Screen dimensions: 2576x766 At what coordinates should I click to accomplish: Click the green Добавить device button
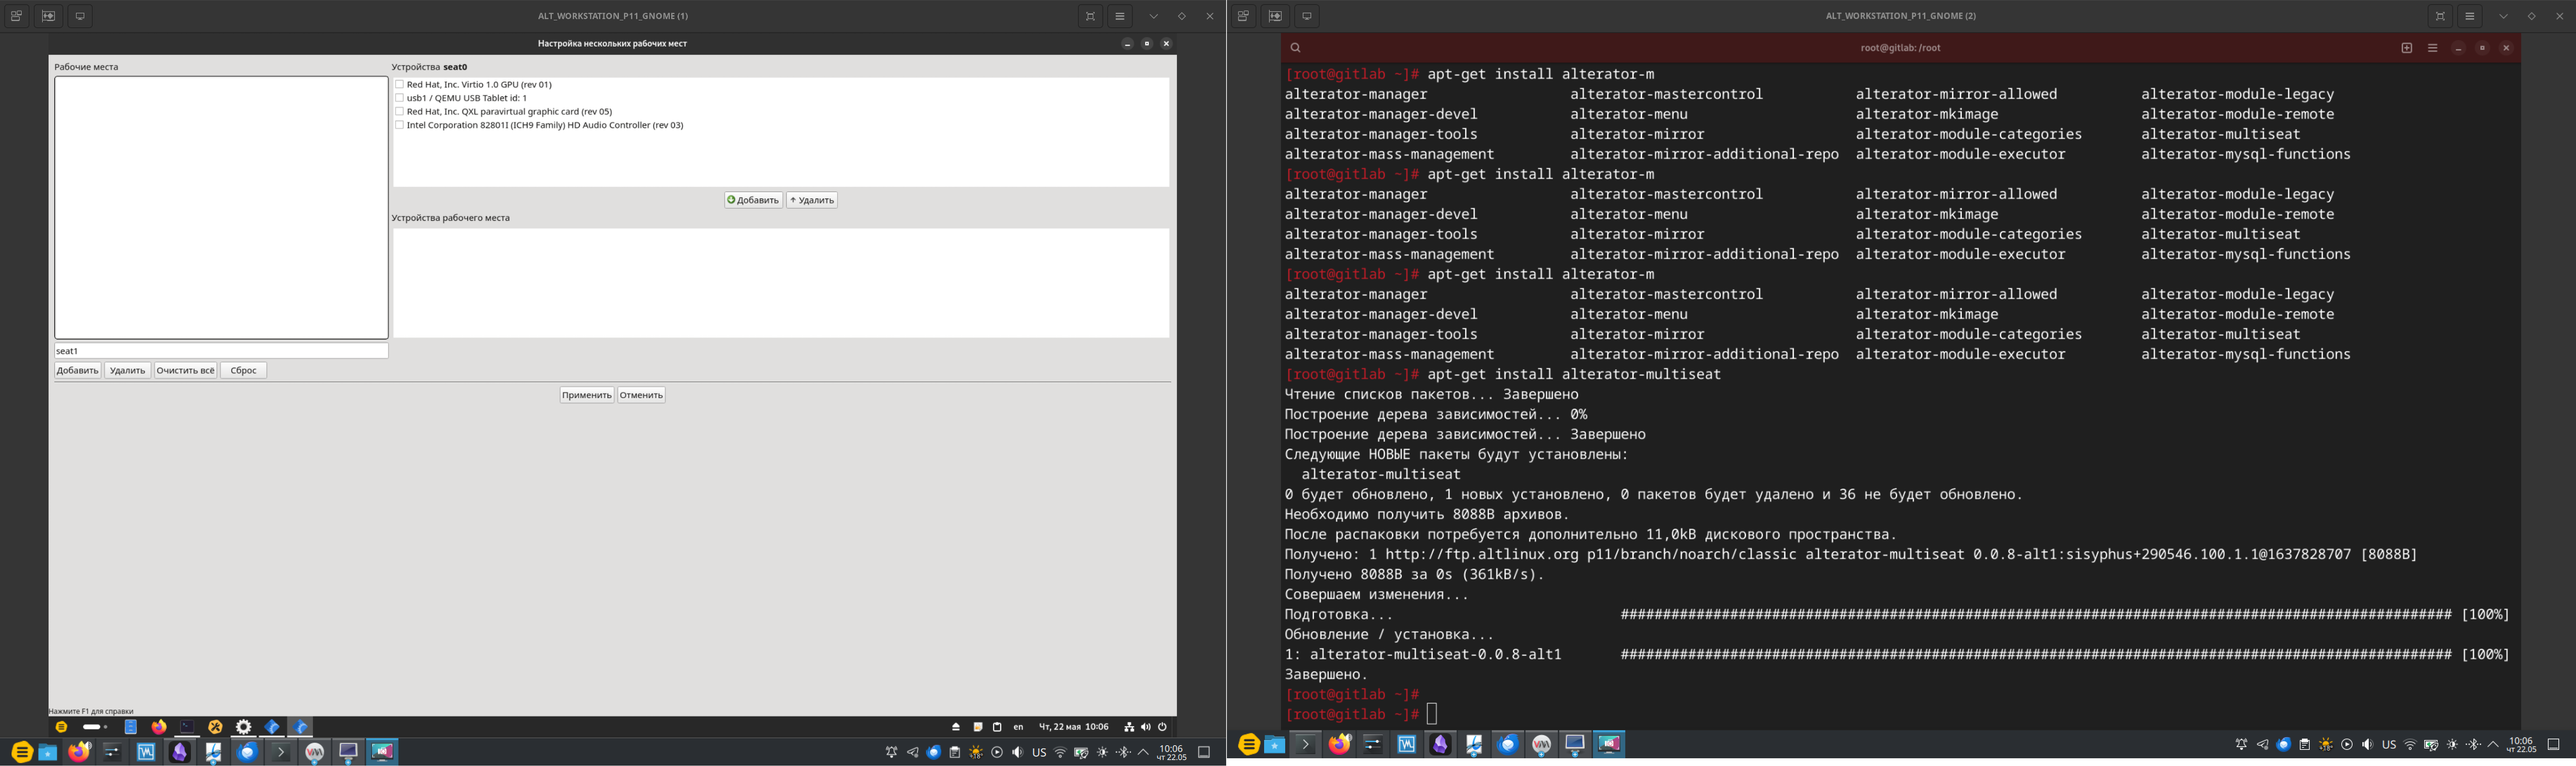[753, 200]
